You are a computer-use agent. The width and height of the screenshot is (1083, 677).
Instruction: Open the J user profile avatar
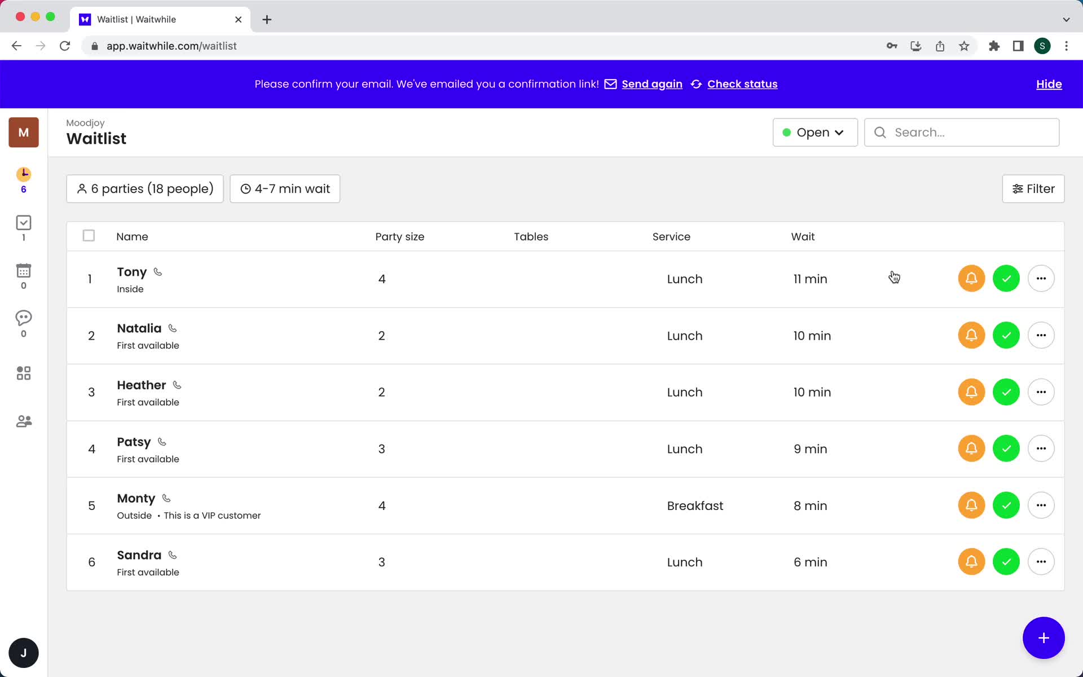(x=24, y=653)
